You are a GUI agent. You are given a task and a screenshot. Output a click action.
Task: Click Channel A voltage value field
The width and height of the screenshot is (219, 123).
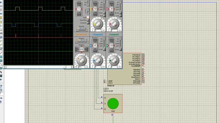[98, 30]
